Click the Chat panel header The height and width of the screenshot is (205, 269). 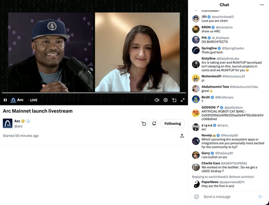tap(224, 5)
